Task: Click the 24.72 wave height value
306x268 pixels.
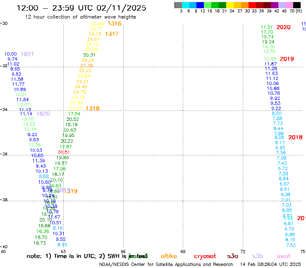Action: point(80,92)
